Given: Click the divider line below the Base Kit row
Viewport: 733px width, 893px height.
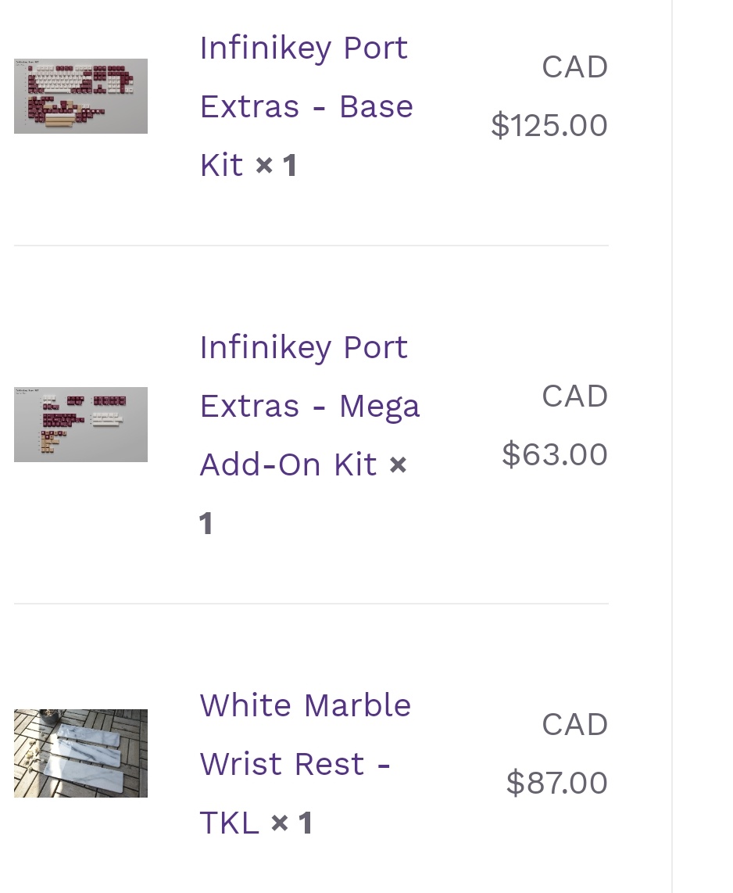Looking at the screenshot, I should point(311,246).
